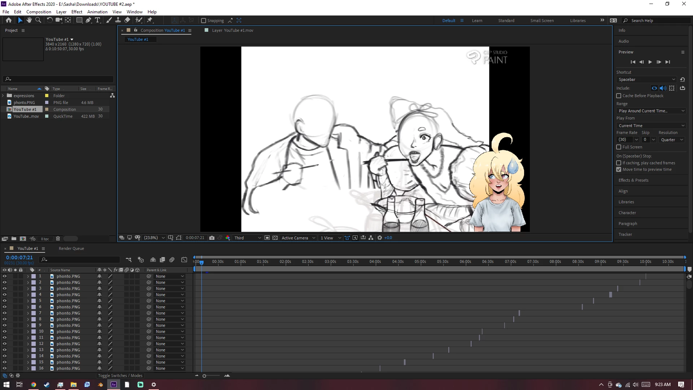693x390 pixels.
Task: Click the snapshot camera icon
Action: coord(212,238)
